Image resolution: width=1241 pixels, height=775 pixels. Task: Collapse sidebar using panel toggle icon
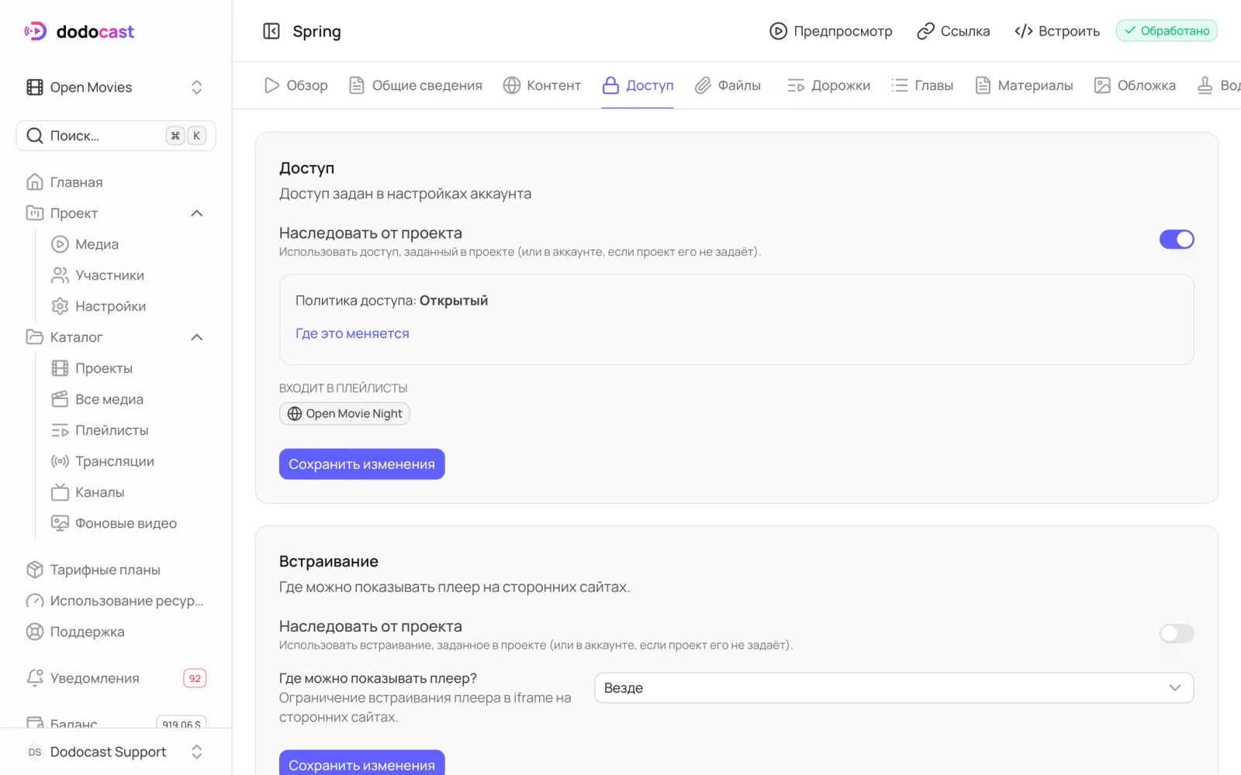pos(271,31)
